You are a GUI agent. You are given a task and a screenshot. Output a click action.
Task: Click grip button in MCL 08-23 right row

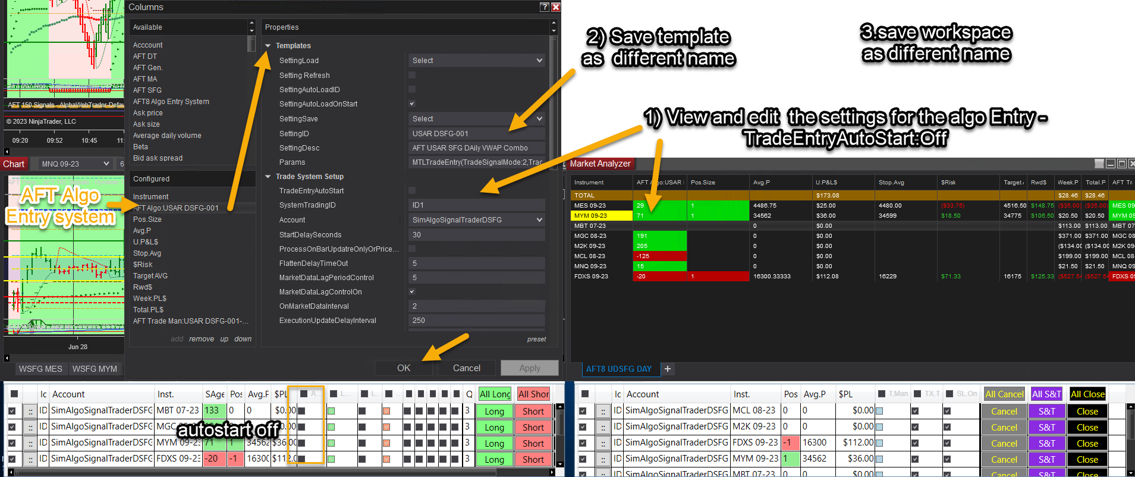pyautogui.click(x=603, y=411)
